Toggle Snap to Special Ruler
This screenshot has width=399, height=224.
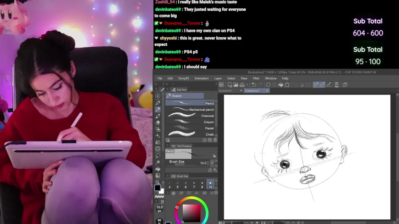click(322, 85)
